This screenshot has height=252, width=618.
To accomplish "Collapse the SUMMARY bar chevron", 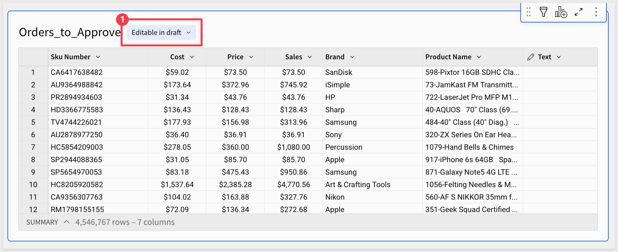I will 67,222.
